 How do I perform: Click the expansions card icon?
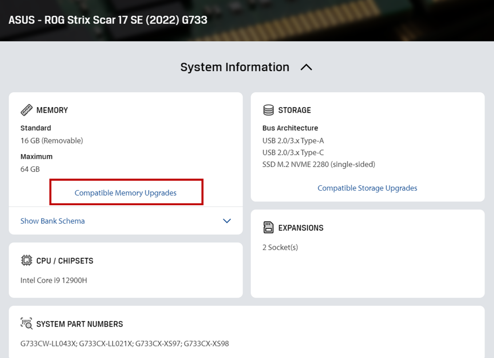(x=268, y=227)
